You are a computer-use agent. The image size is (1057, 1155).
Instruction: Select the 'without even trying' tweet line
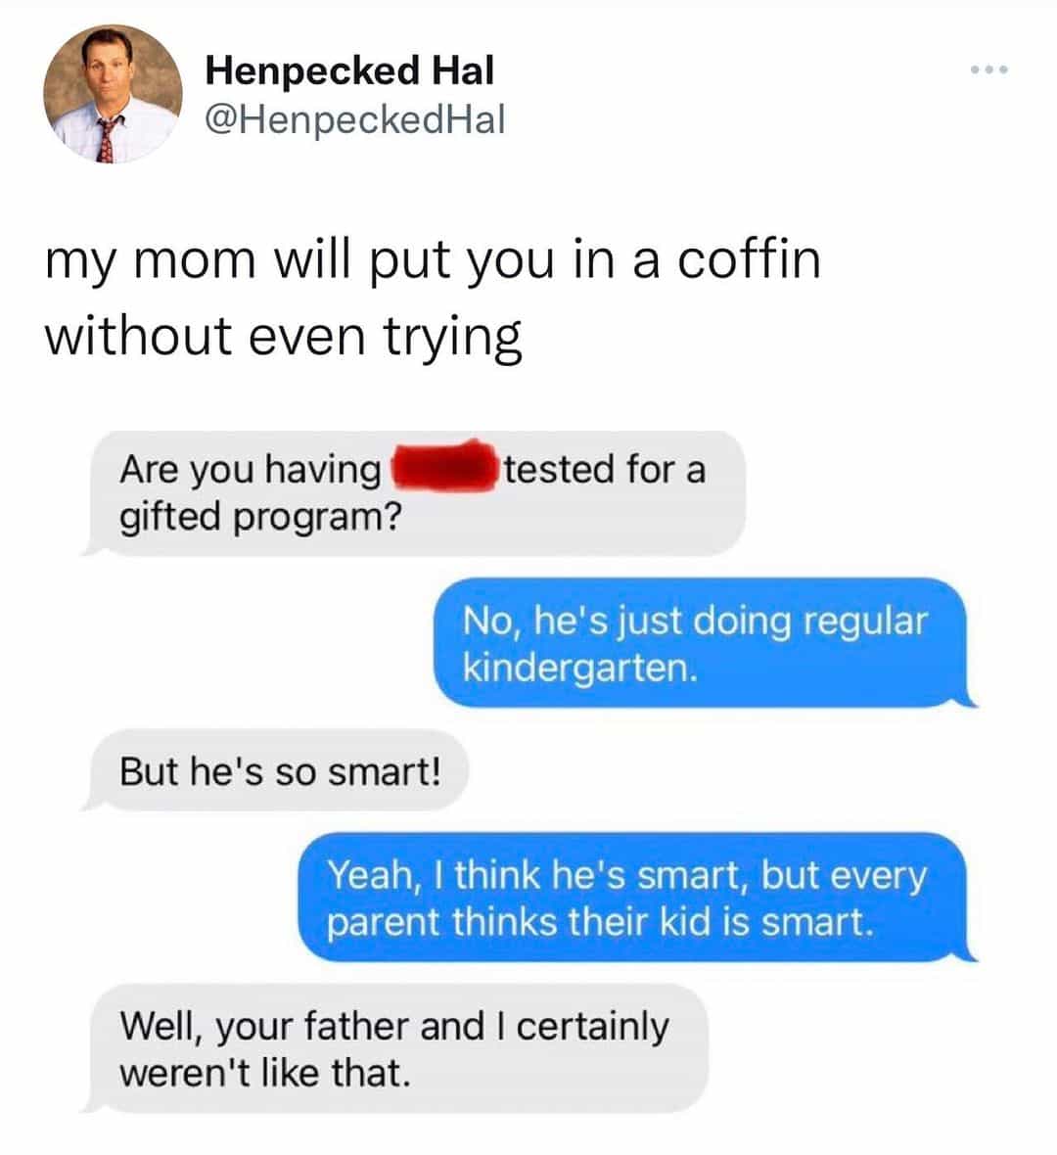tap(284, 338)
